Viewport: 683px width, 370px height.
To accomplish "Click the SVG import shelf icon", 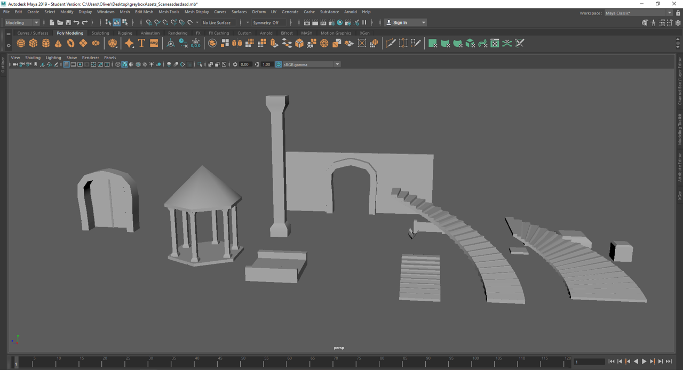I will (x=154, y=43).
